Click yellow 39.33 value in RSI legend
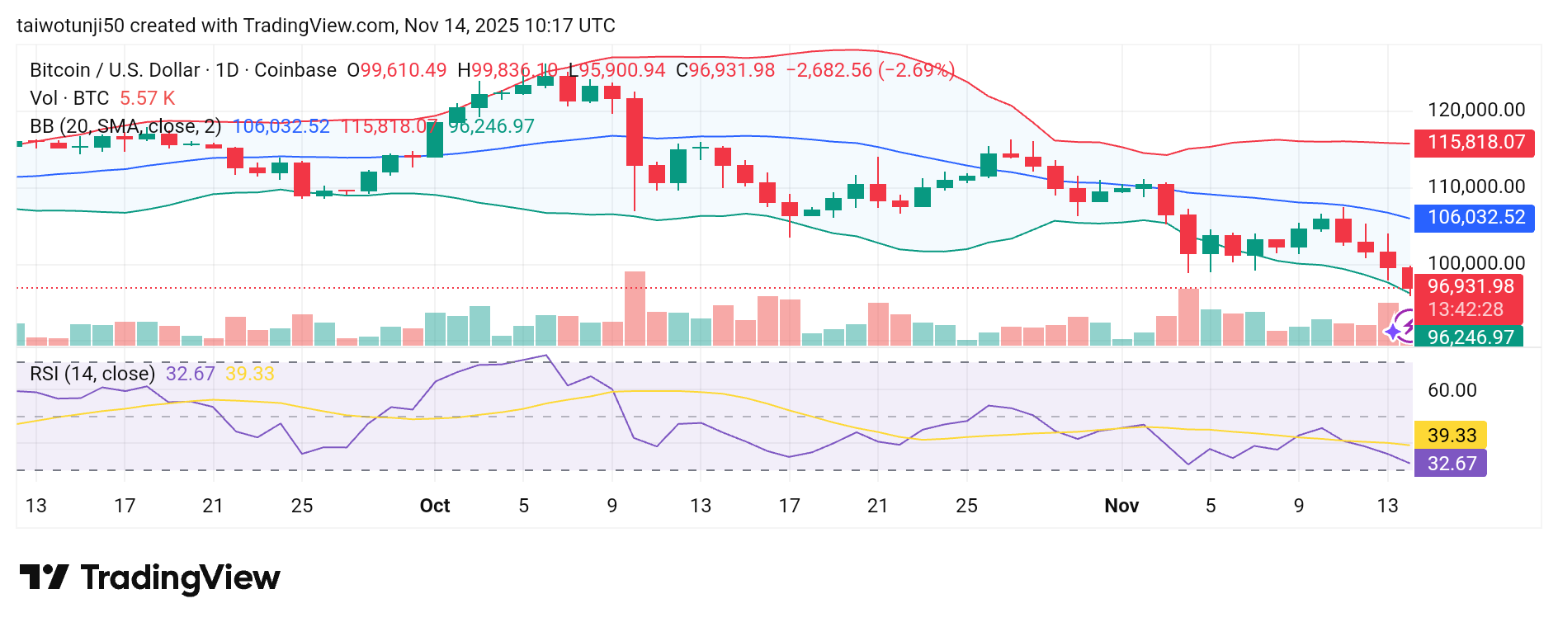This screenshot has width=1558, height=627. (250, 374)
